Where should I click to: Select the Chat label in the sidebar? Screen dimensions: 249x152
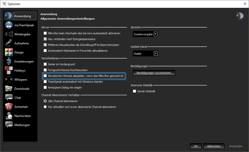click(18, 98)
